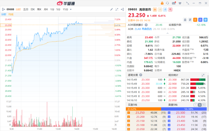This screenshot has width=209, height=131.
Task: Open the ZLAB 再鼎医药 ADR link
Action: pos(143,29)
